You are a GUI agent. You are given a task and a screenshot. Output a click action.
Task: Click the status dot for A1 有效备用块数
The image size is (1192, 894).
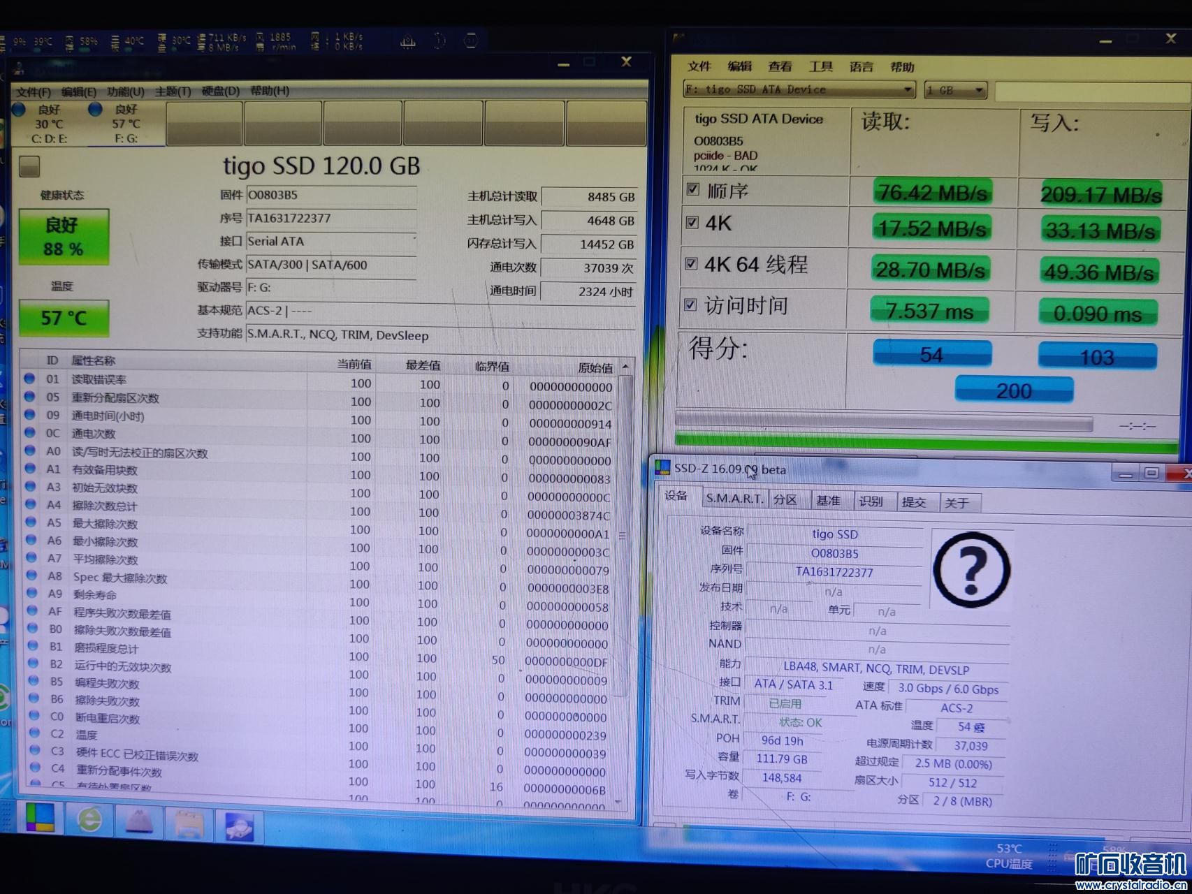[x=30, y=469]
